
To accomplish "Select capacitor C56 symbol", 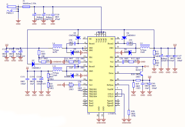I will [123, 62].
